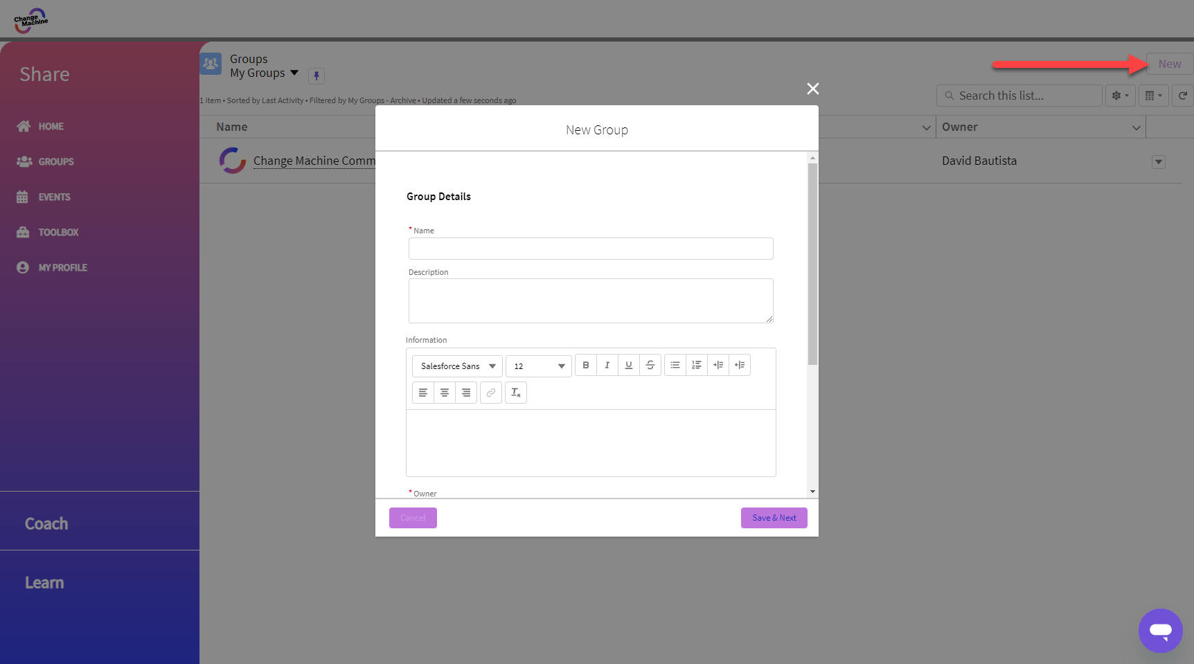Go to Events in the sidebar

[x=54, y=197]
